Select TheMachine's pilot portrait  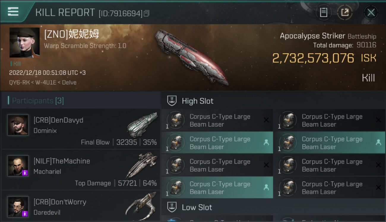(x=18, y=166)
